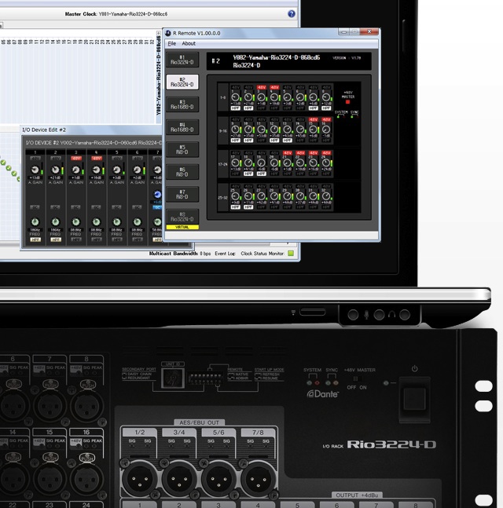Viewport: 503px width, 508px height.
Task: Select the #1 Rio3224-D device button
Action: pyautogui.click(x=182, y=60)
